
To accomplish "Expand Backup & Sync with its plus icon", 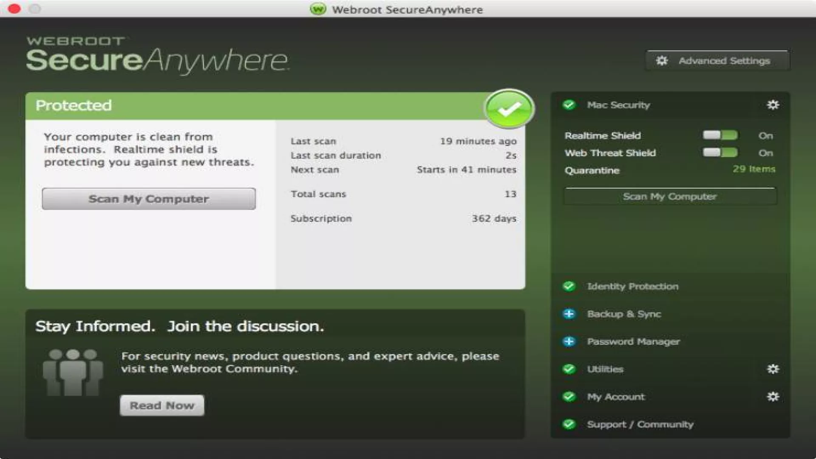I will (569, 314).
